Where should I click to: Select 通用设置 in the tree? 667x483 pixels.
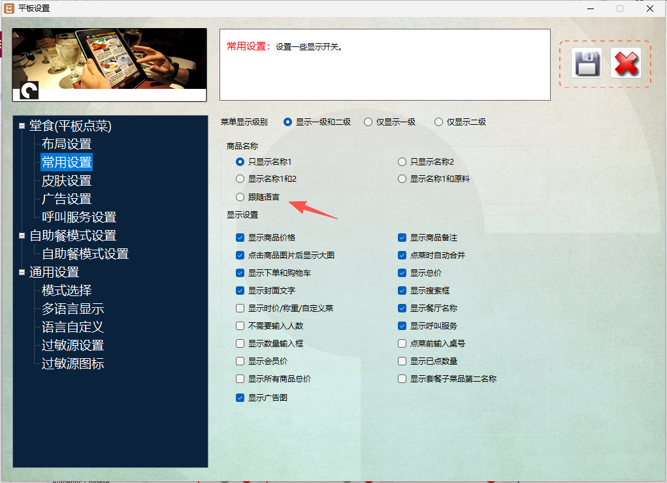click(54, 273)
